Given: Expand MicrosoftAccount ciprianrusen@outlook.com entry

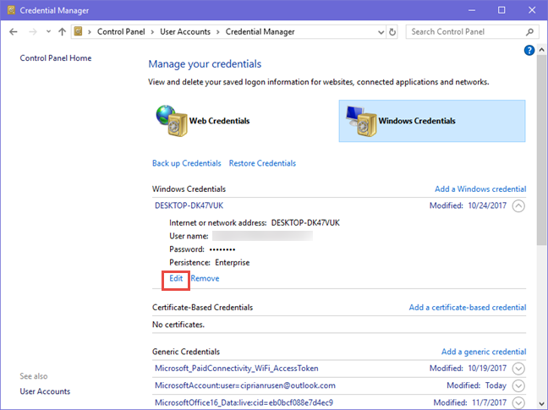Looking at the screenshot, I should point(518,385).
